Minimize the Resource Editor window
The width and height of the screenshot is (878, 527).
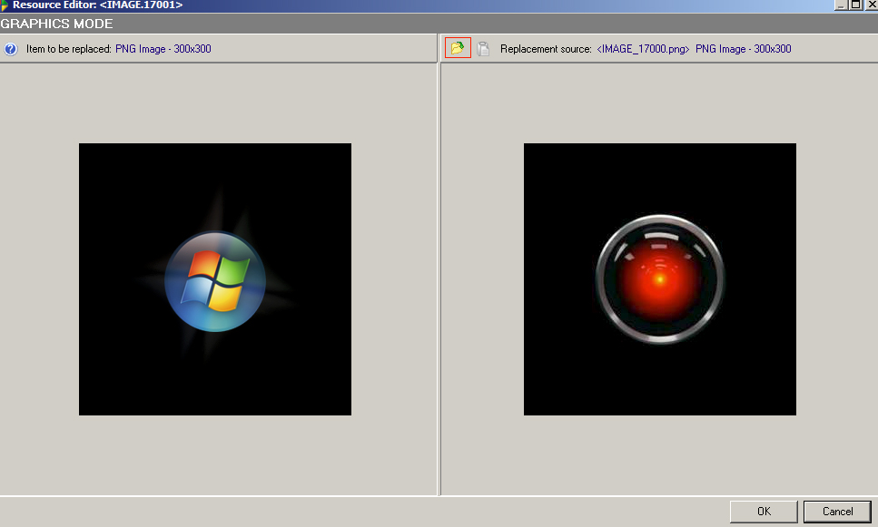click(841, 5)
